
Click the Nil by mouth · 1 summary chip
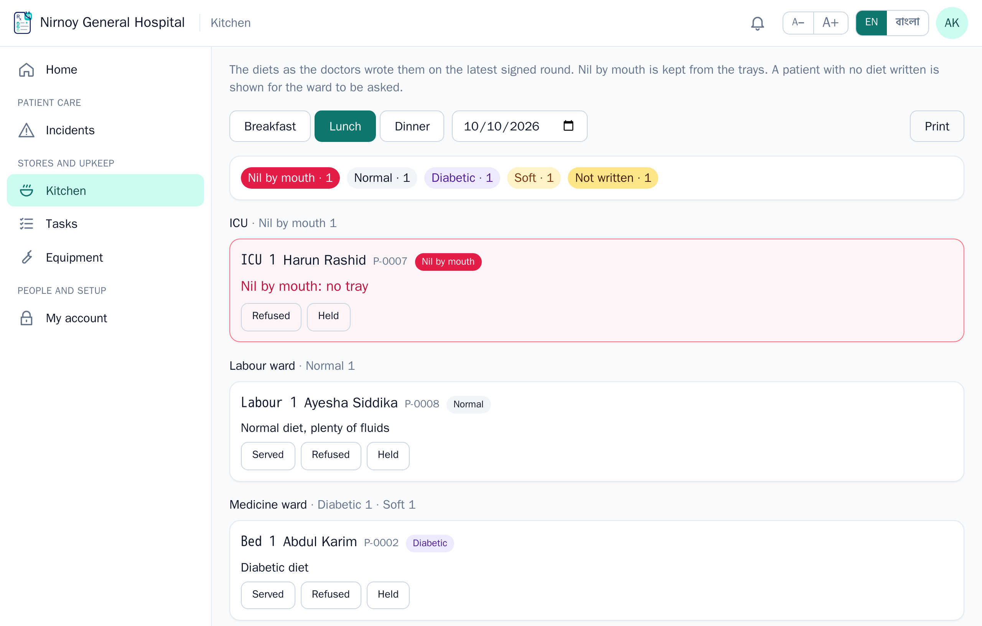(x=290, y=178)
